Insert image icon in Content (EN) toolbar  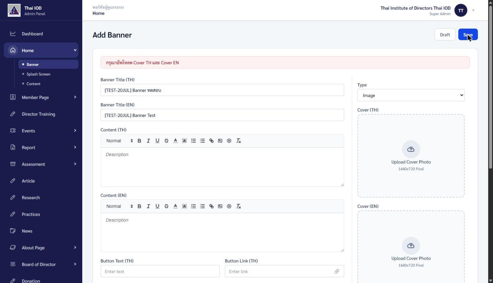(x=220, y=207)
